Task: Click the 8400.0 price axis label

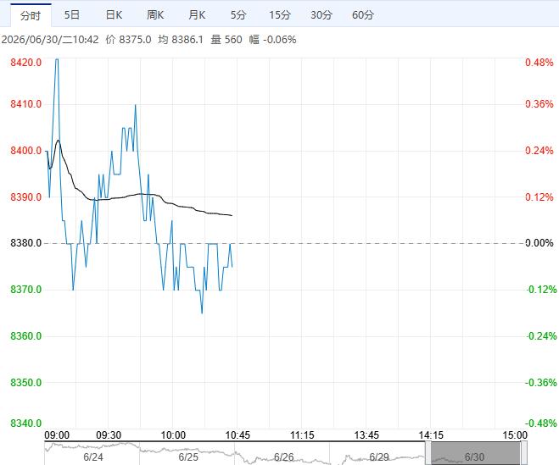Action: click(25, 151)
